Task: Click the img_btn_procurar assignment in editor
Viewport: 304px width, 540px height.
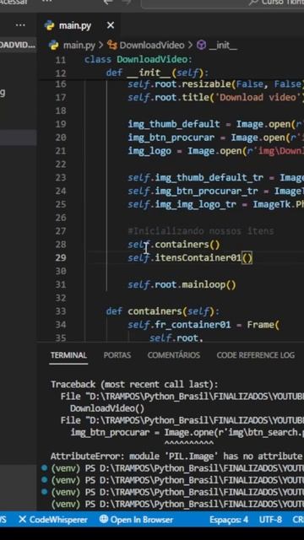Action: point(216,138)
